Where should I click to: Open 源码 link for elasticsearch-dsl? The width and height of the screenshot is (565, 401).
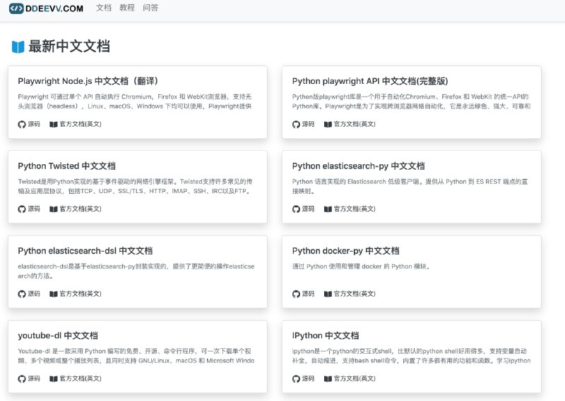click(x=34, y=294)
